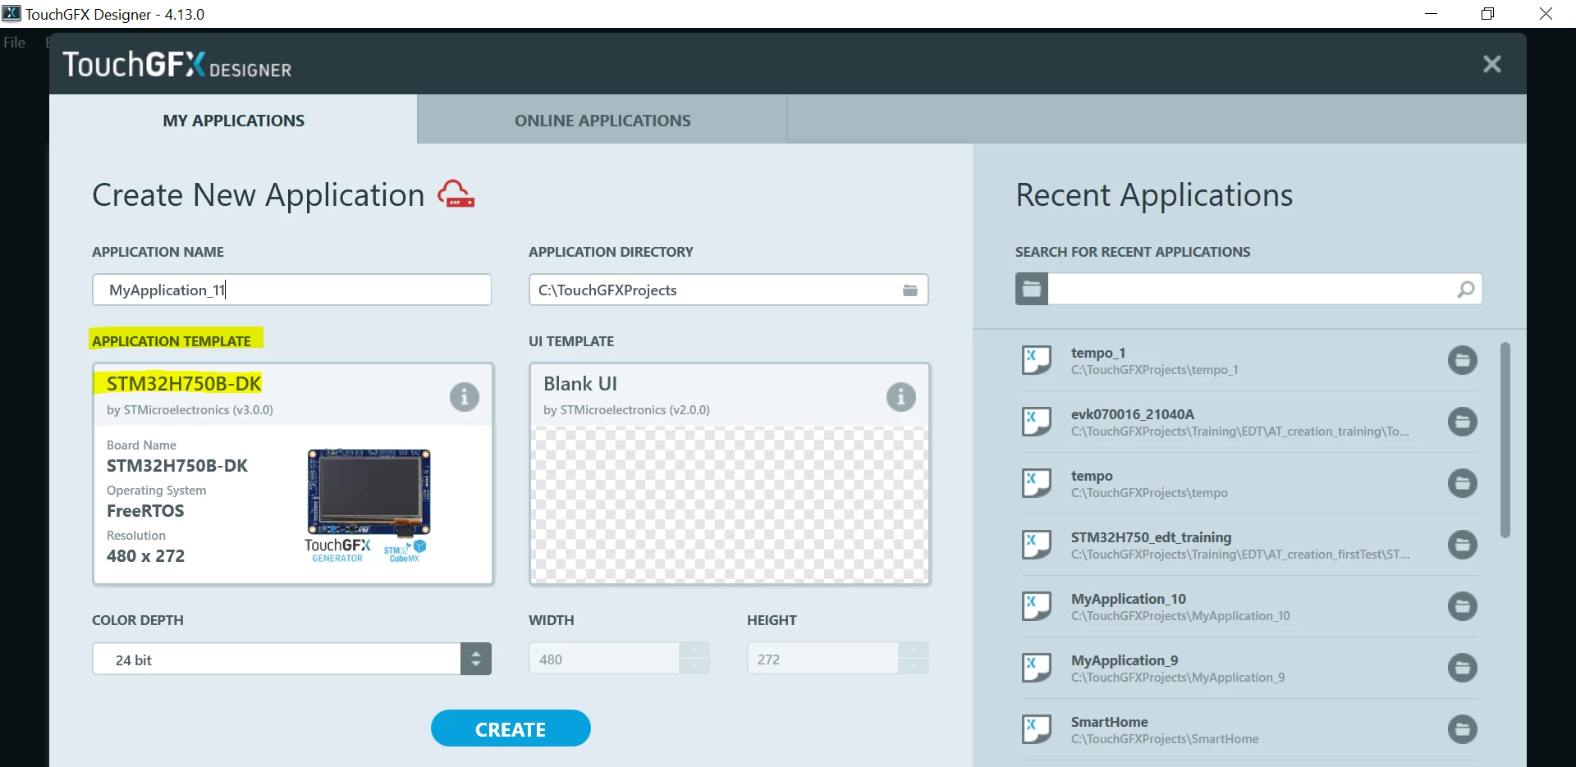Click the Width value stepper arrows
This screenshot has height=767, width=1576.
click(x=694, y=659)
